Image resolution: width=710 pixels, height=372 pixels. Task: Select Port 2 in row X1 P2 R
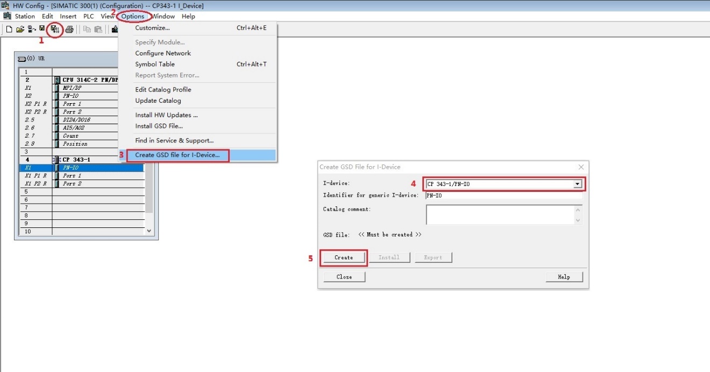[x=82, y=184]
